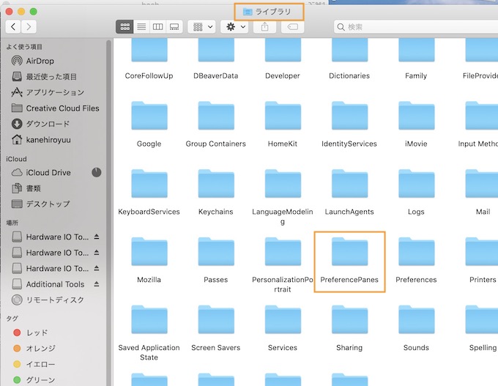Open the gear action menu
Image resolution: width=498 pixels, height=386 pixels.
234,26
